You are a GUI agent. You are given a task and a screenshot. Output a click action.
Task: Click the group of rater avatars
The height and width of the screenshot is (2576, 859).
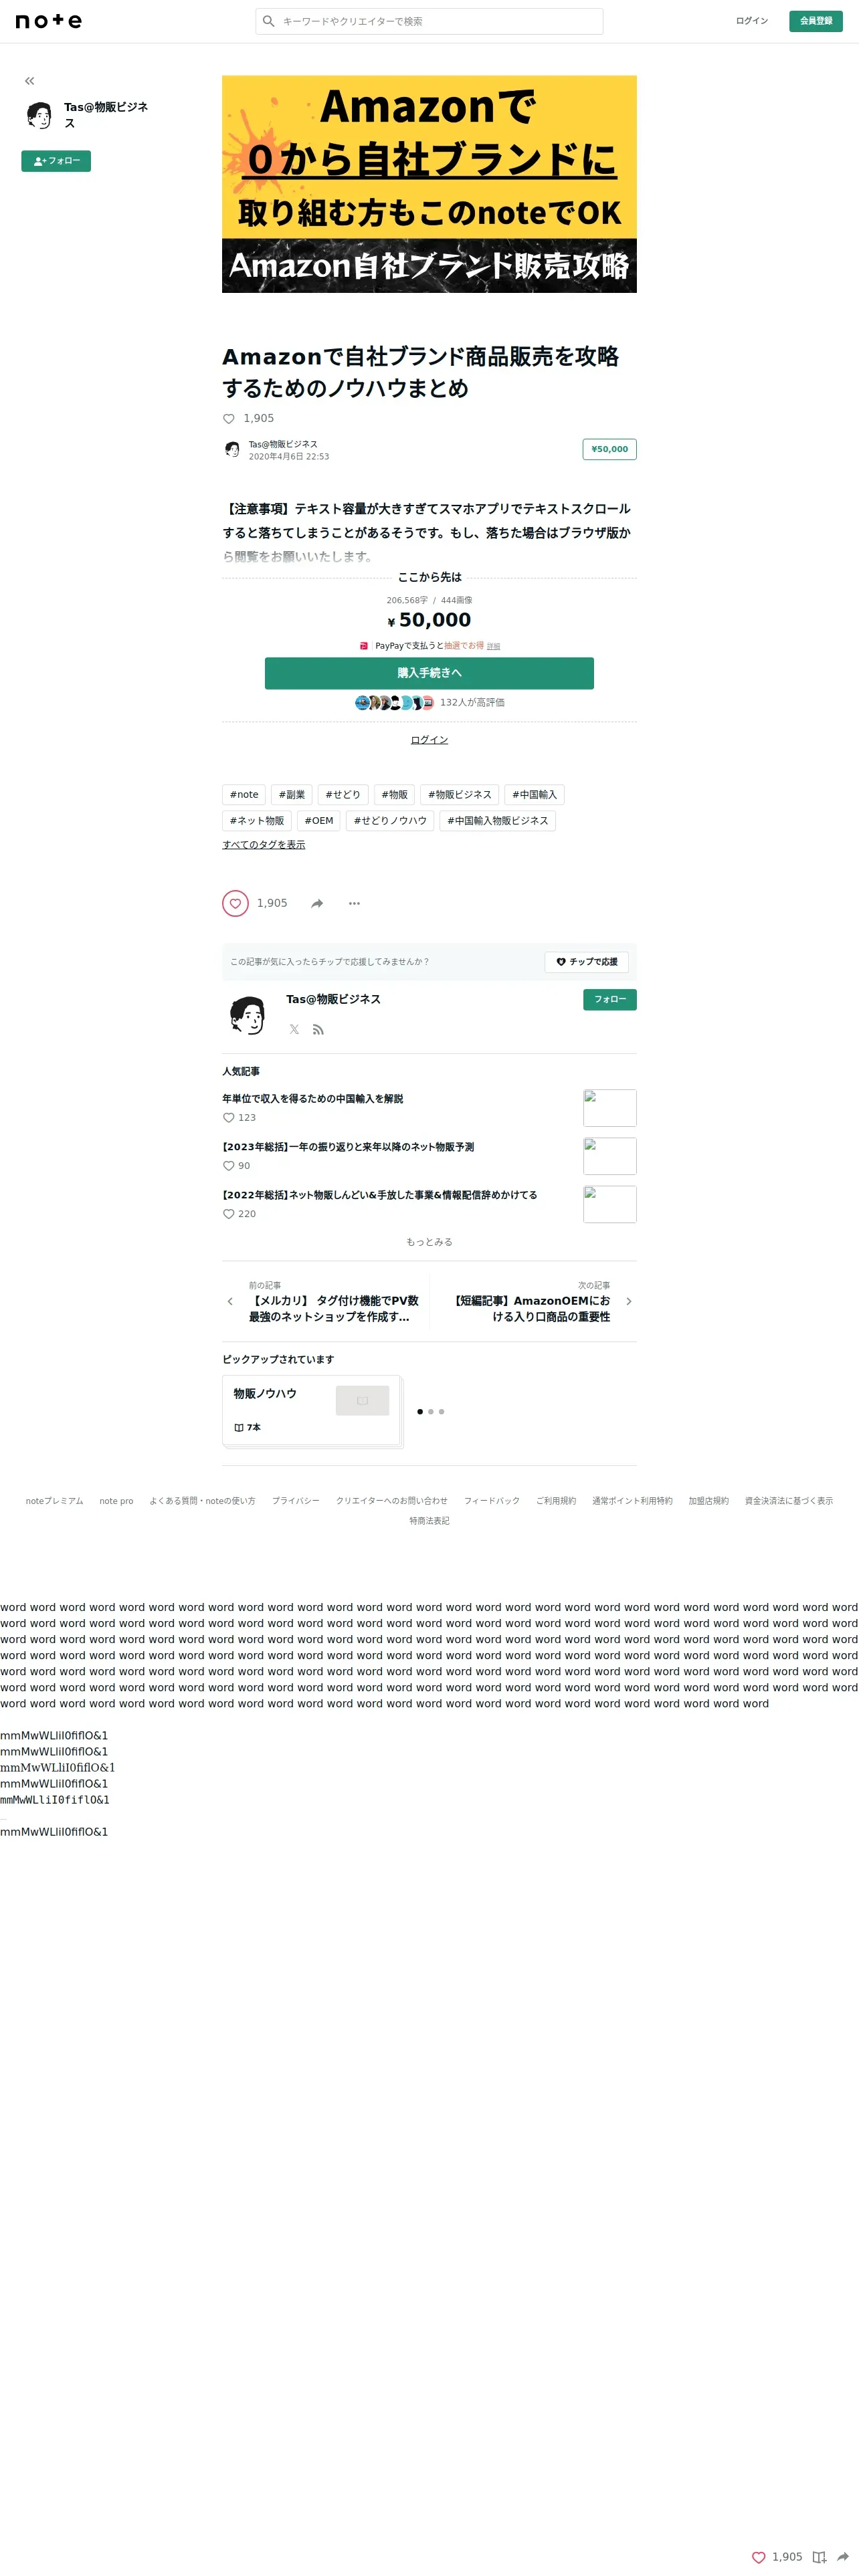(394, 702)
